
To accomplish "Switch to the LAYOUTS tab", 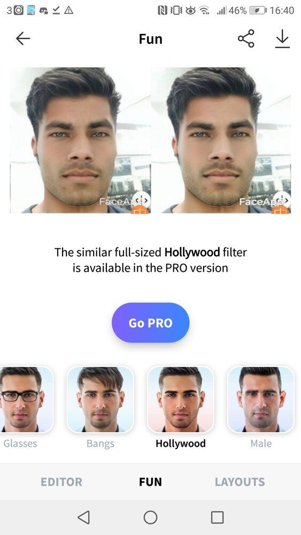I will coord(240,482).
